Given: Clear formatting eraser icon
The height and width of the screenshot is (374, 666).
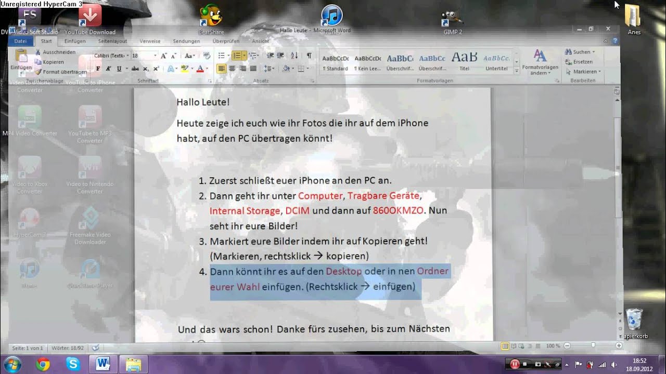Looking at the screenshot, I should click(207, 56).
